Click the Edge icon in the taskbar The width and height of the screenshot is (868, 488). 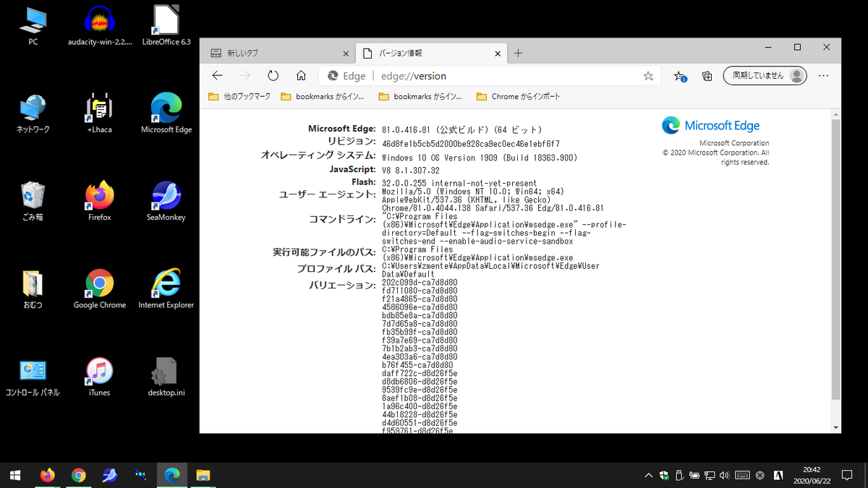[172, 475]
